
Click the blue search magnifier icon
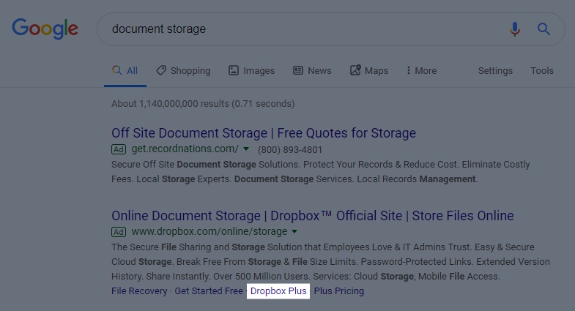(544, 29)
